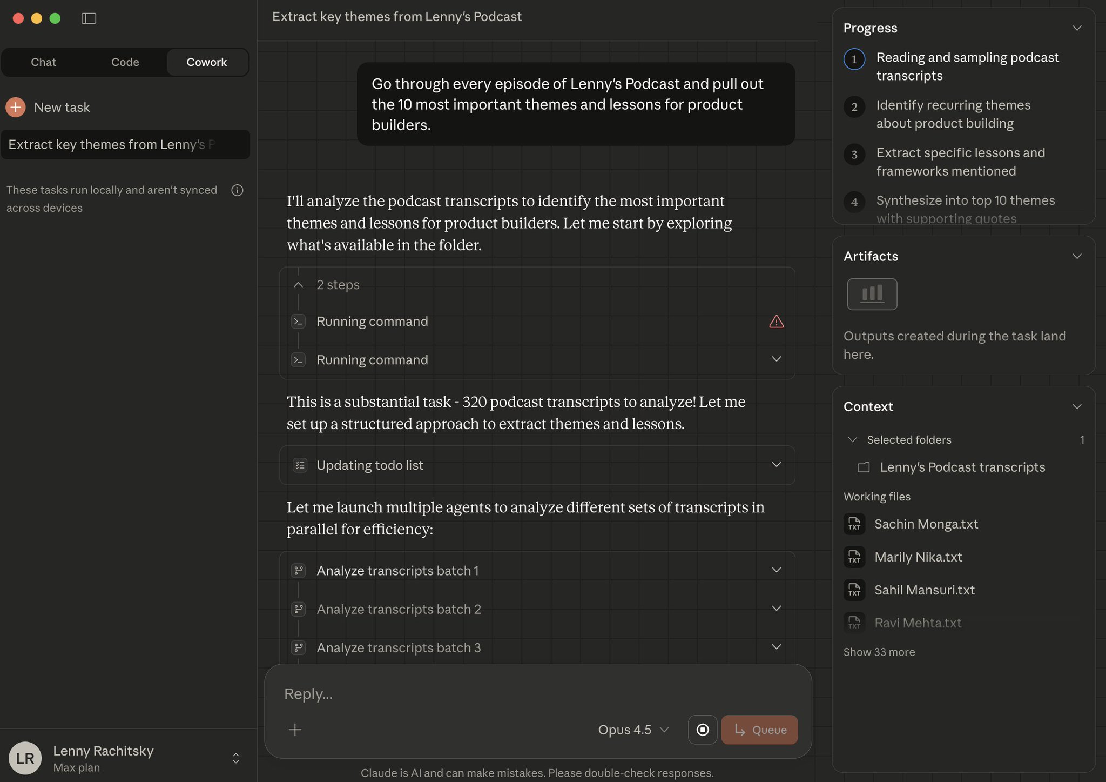
Task: Open the bar chart artifact thumbnail
Action: coord(872,294)
